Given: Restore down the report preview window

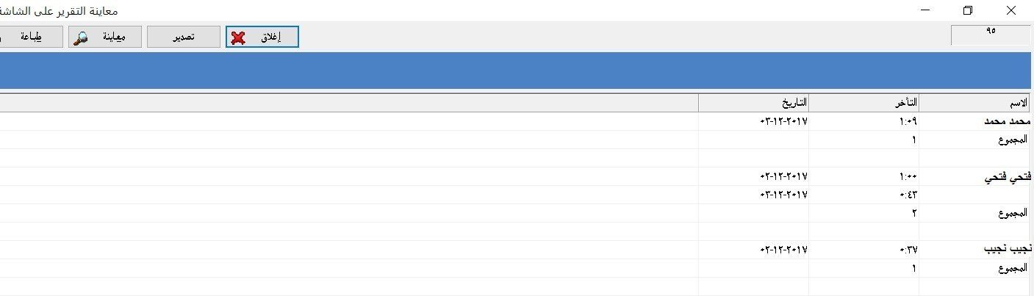Looking at the screenshot, I should click(967, 10).
